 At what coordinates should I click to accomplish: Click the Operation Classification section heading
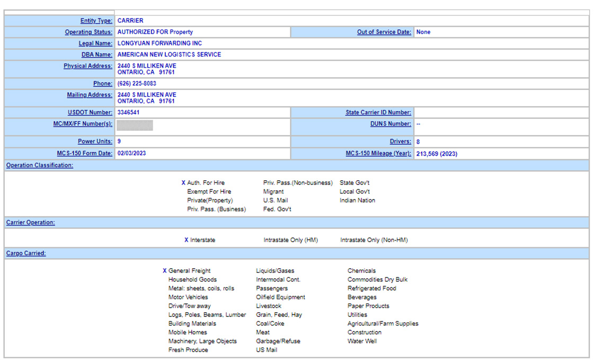(40, 165)
